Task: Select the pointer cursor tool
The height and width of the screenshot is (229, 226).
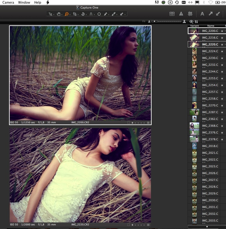Action: 50,14
